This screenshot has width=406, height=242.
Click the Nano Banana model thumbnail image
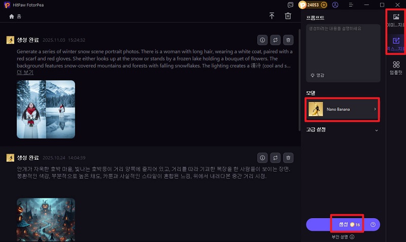click(316, 109)
